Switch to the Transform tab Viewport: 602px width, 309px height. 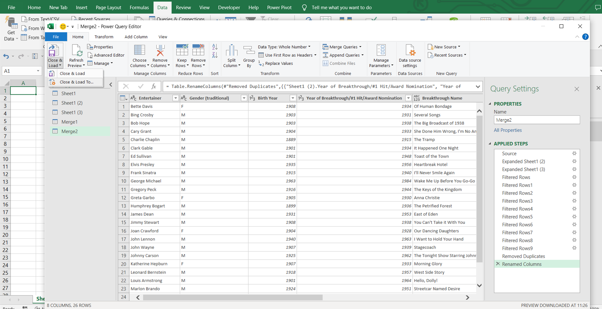coord(104,37)
